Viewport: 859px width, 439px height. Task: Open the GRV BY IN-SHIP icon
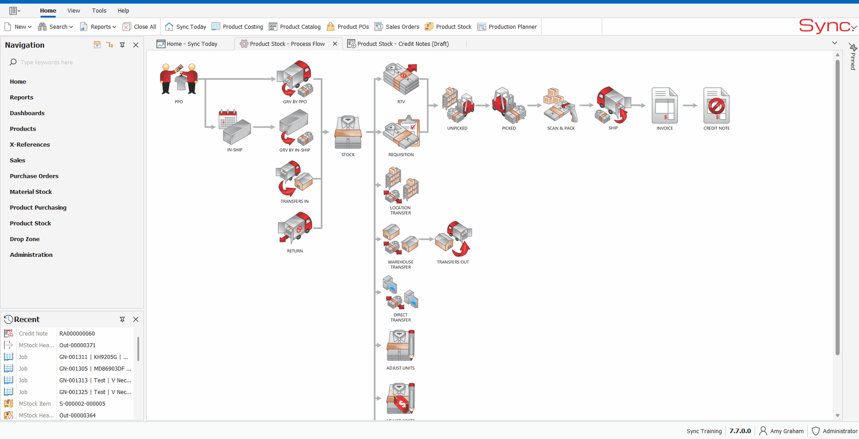click(295, 127)
